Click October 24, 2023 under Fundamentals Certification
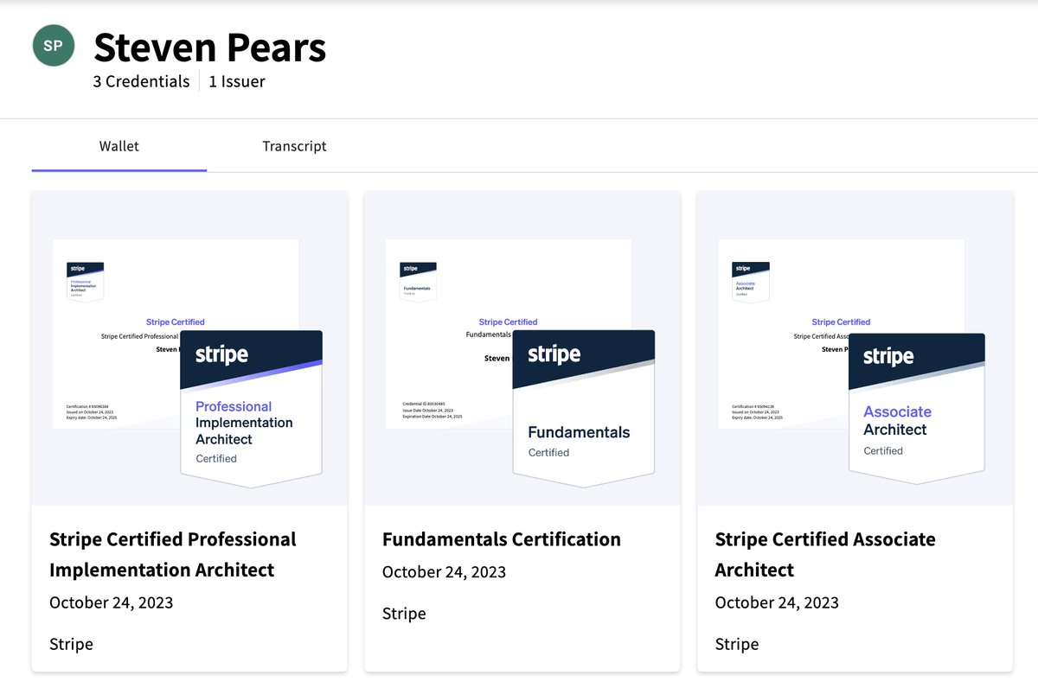The image size is (1038, 688). 444,572
